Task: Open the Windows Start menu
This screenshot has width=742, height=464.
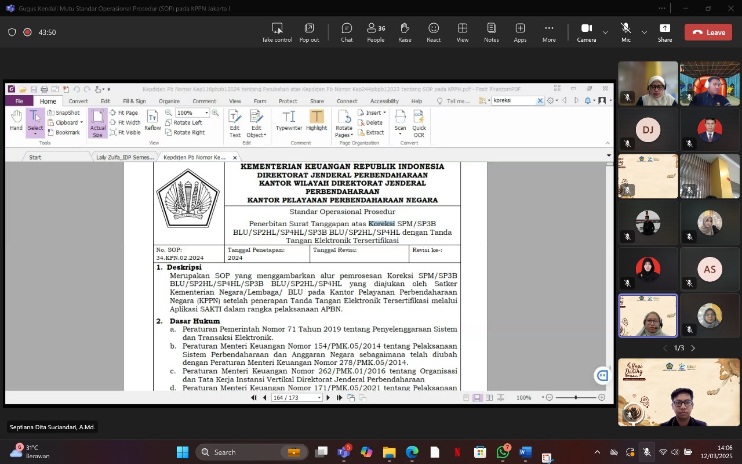Action: tap(183, 452)
